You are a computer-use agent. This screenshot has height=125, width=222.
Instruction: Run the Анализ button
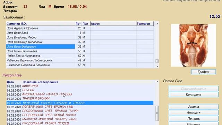[x=194, y=107]
